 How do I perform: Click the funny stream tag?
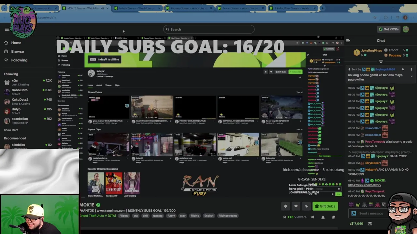[x=171, y=216]
